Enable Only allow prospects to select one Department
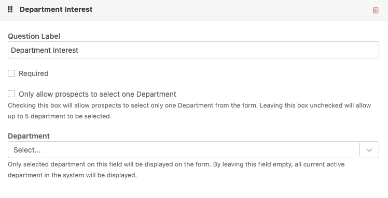Image resolution: width=388 pixels, height=198 pixels. pos(11,94)
